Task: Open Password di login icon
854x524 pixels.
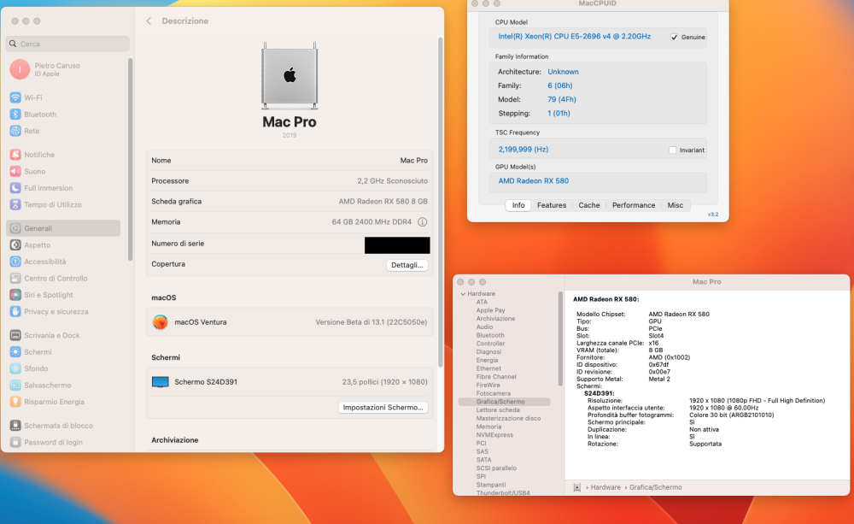Action: [15, 442]
